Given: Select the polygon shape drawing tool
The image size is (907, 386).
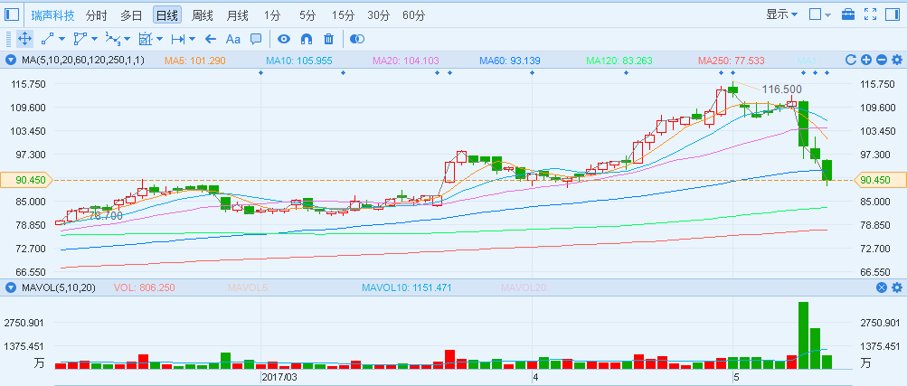Looking at the screenshot, I should coord(80,39).
